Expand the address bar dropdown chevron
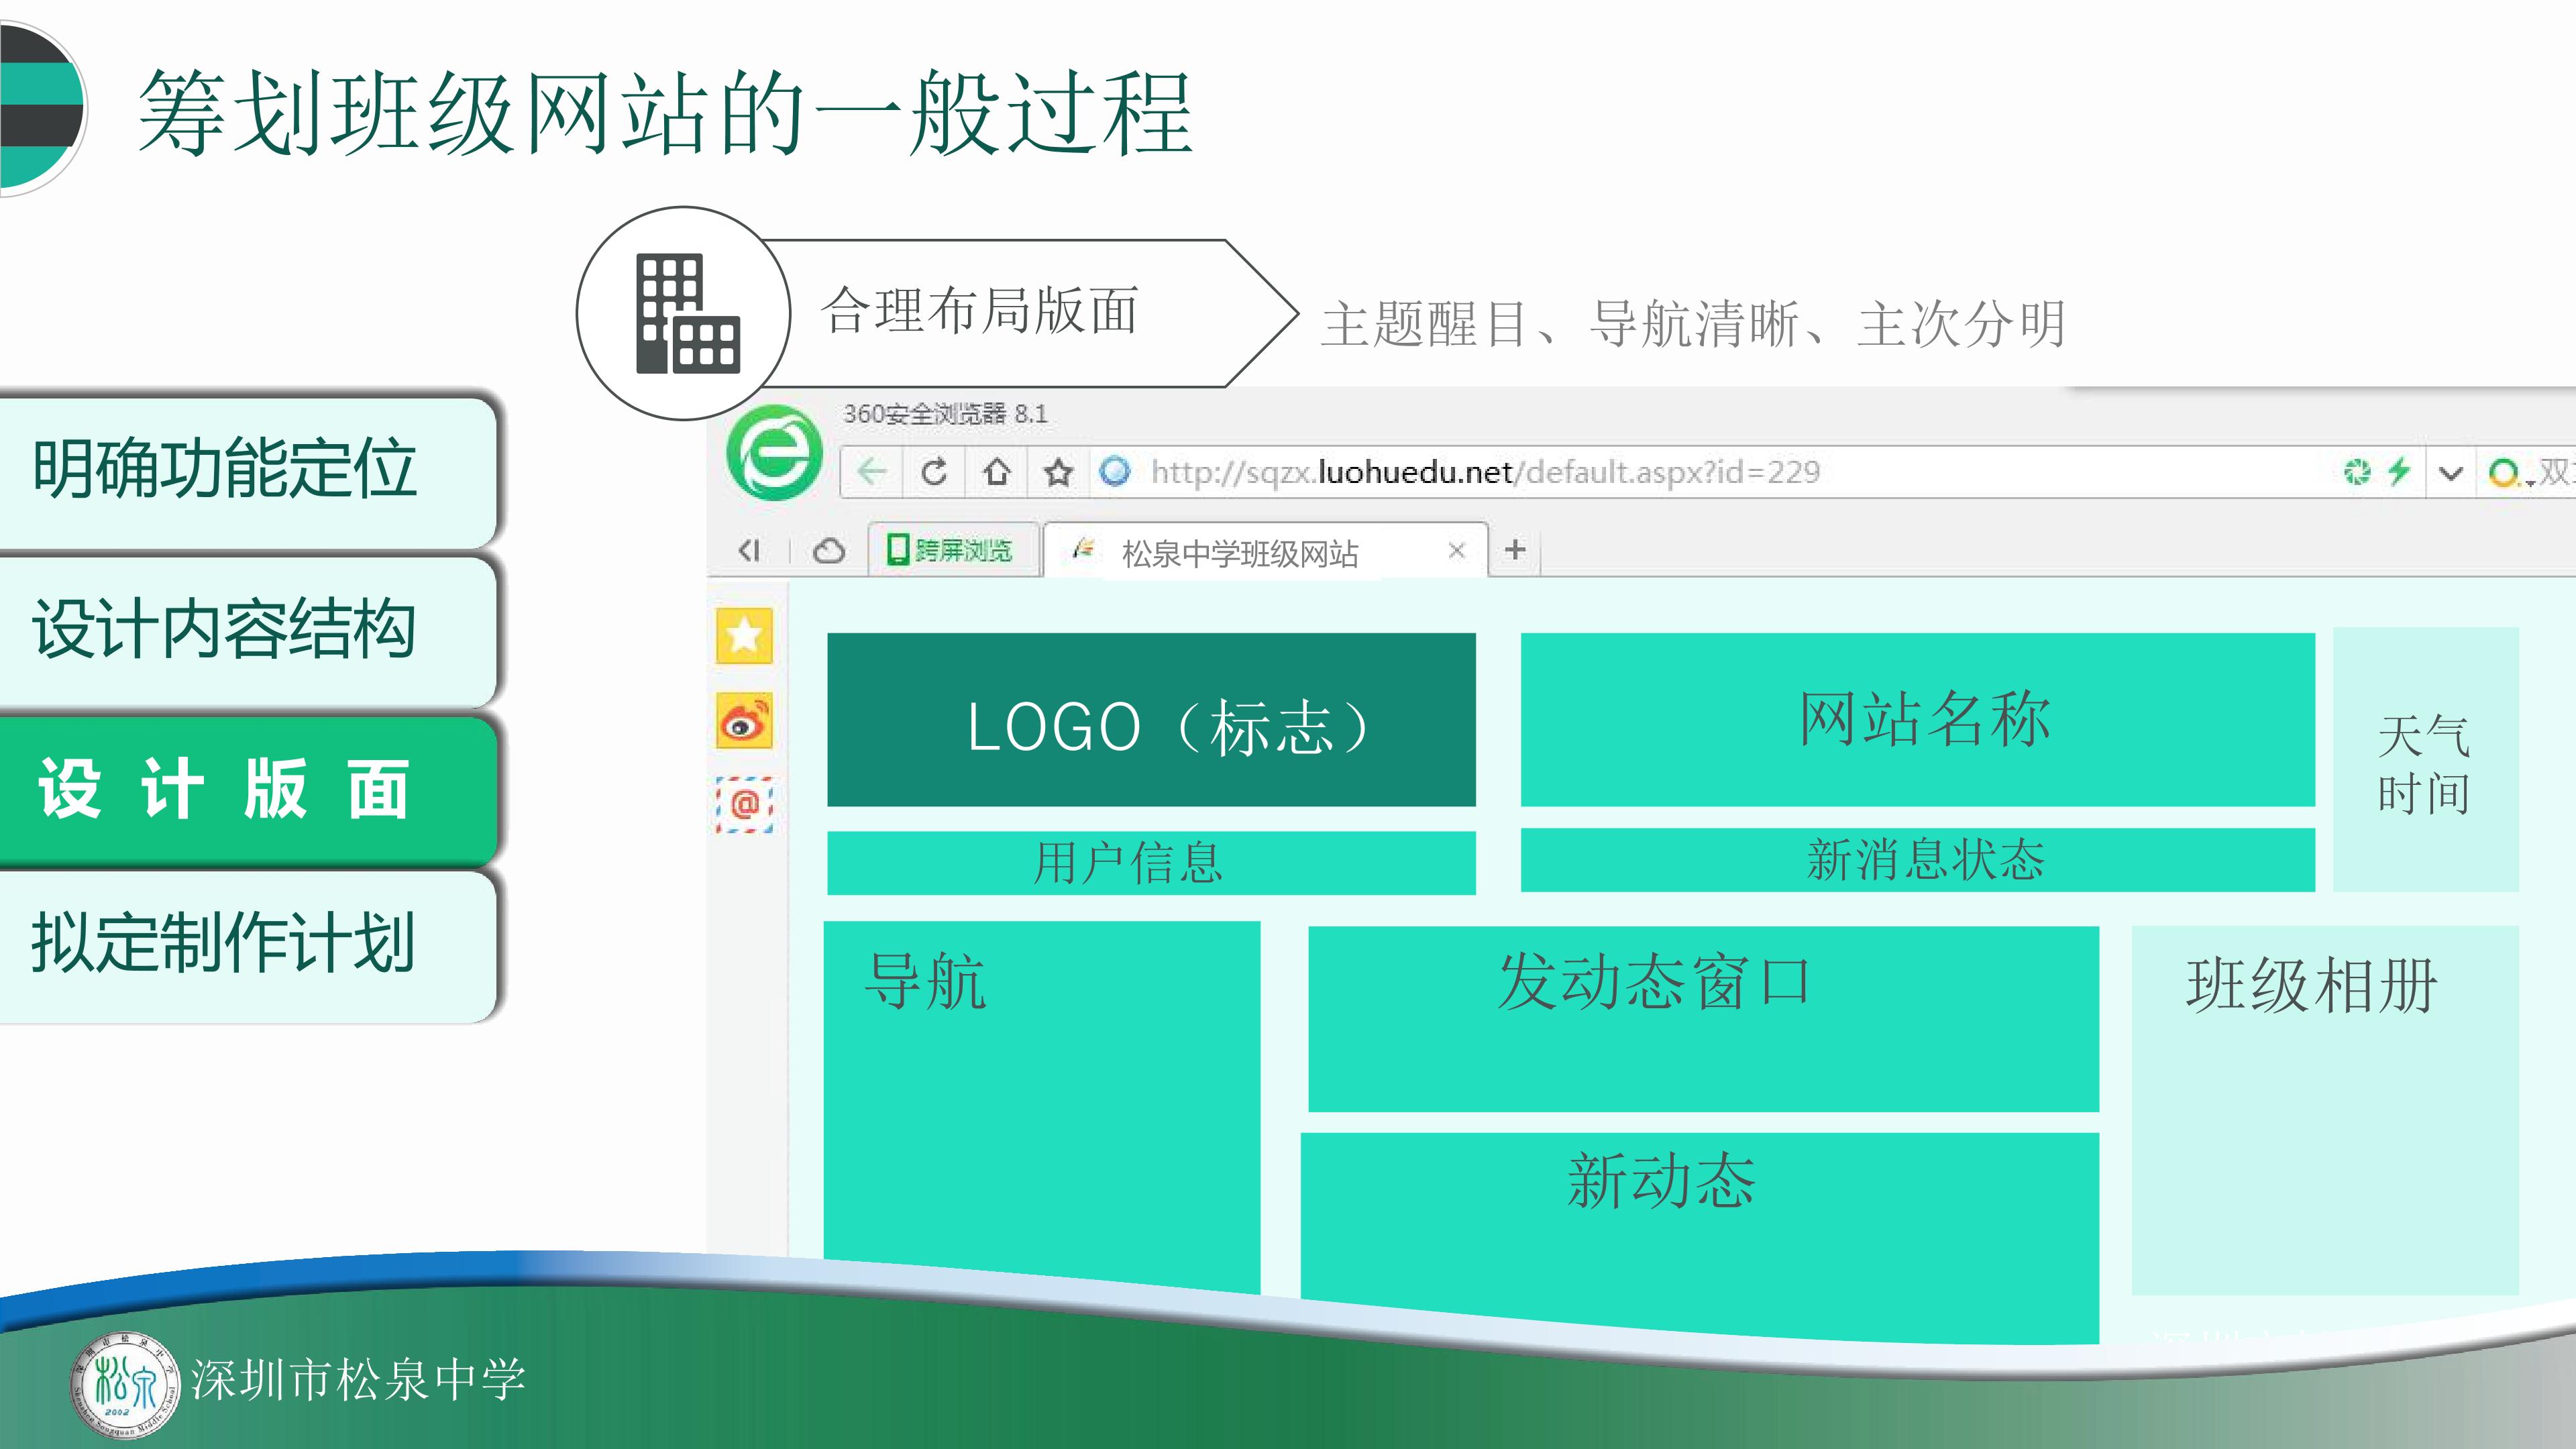 tap(2450, 473)
